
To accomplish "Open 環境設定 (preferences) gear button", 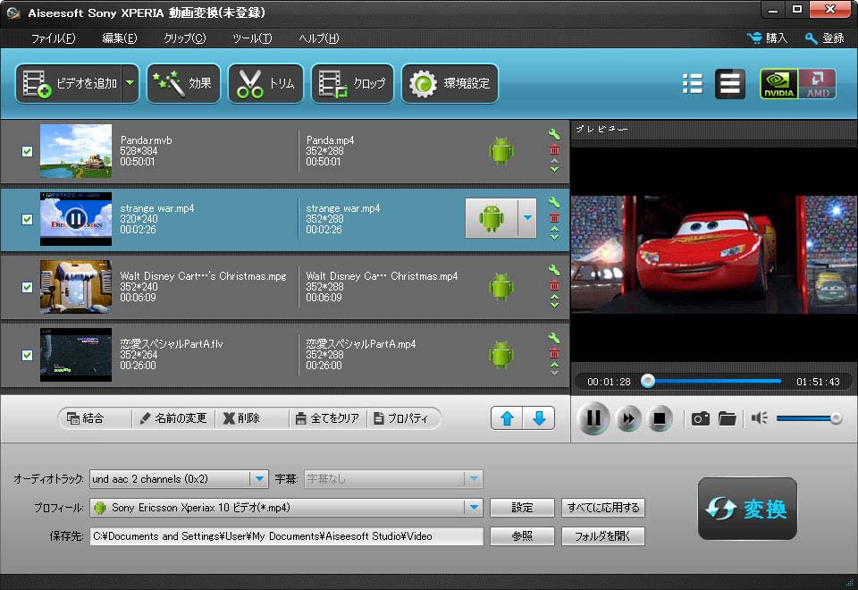I will pos(450,84).
